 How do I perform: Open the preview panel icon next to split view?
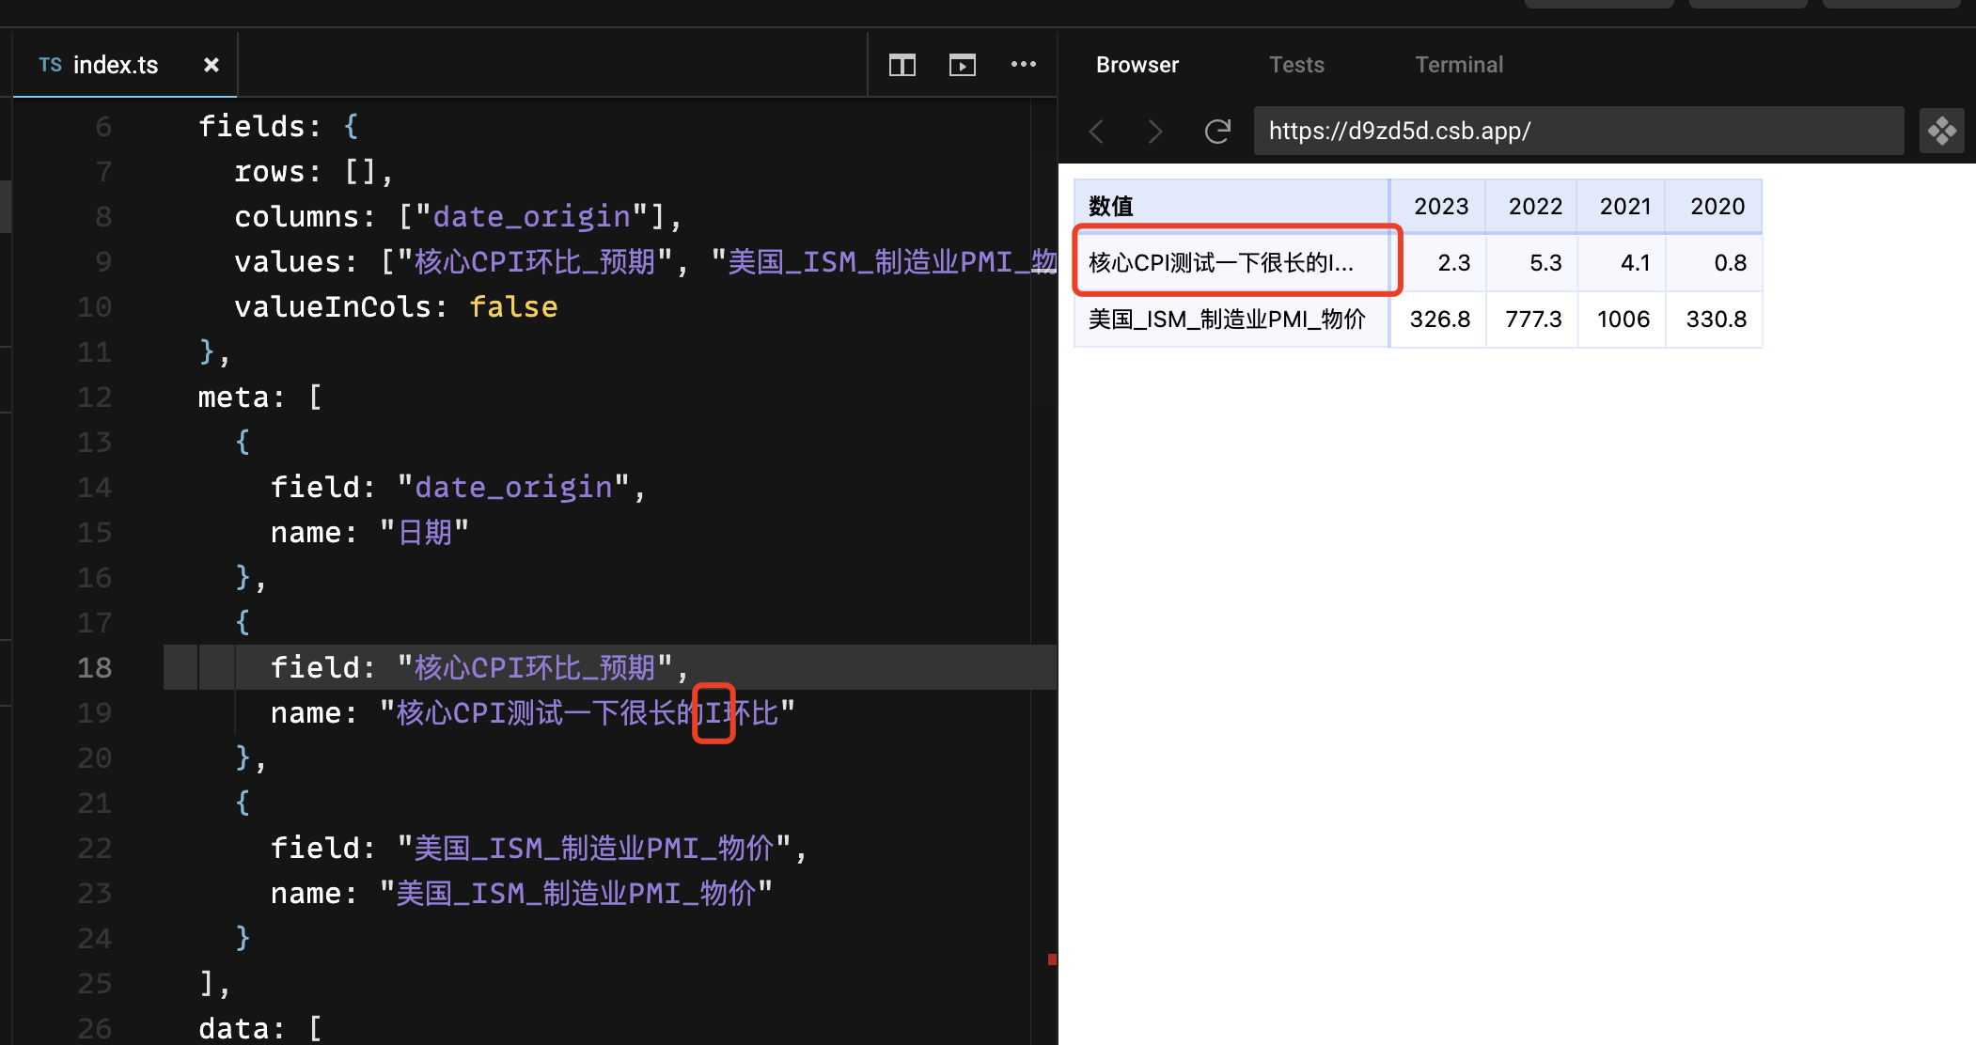click(x=962, y=64)
